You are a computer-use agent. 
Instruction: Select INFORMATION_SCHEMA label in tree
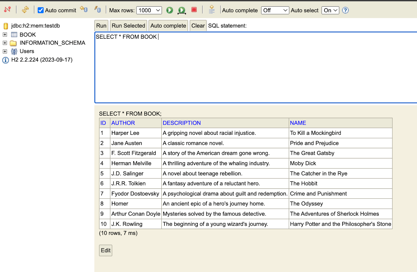point(52,43)
